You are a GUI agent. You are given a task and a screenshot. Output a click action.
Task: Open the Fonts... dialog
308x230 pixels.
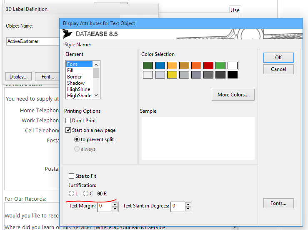coord(278,203)
